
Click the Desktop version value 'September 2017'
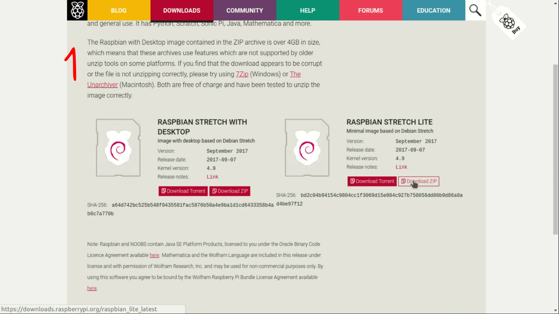pos(227,151)
